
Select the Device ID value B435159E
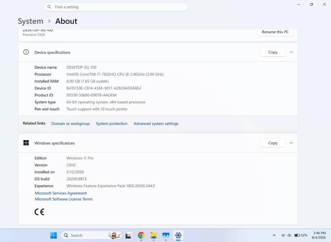(x=104, y=88)
